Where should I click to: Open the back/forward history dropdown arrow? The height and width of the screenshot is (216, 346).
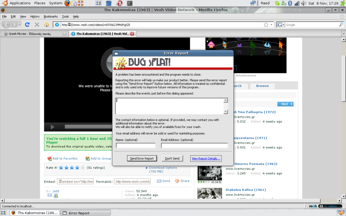[x=20, y=25]
